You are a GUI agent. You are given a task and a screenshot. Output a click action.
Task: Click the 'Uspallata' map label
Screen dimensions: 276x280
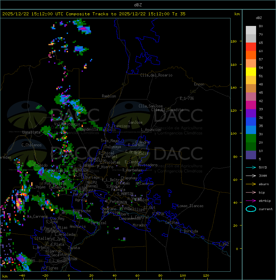click(x=31, y=132)
